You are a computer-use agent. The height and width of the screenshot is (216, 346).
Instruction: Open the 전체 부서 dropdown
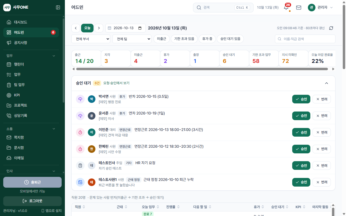[91, 39]
